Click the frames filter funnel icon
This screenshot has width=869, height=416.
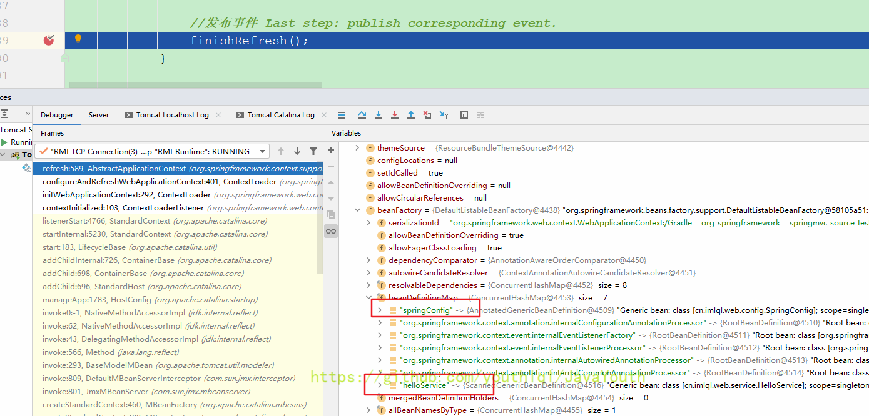click(x=313, y=151)
